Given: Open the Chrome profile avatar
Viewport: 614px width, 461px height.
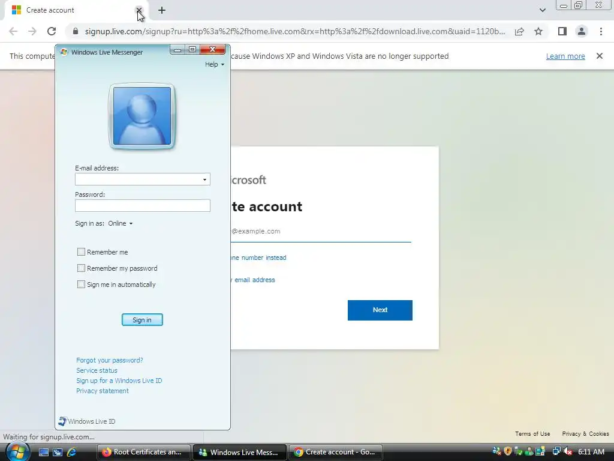Looking at the screenshot, I should [x=582, y=31].
